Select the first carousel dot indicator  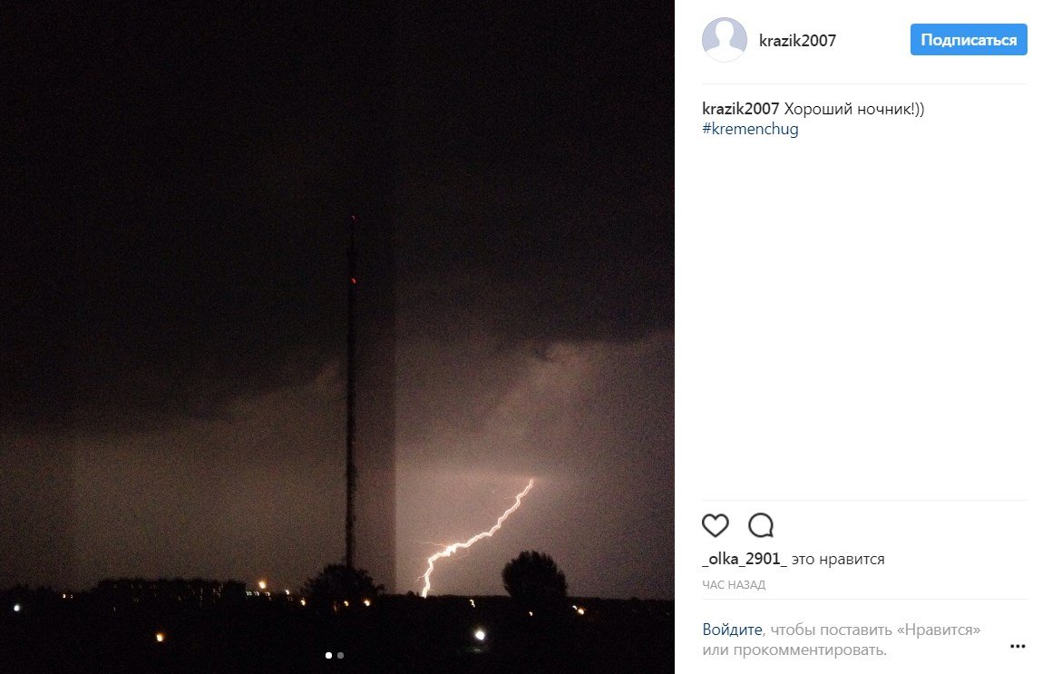pyautogui.click(x=328, y=655)
